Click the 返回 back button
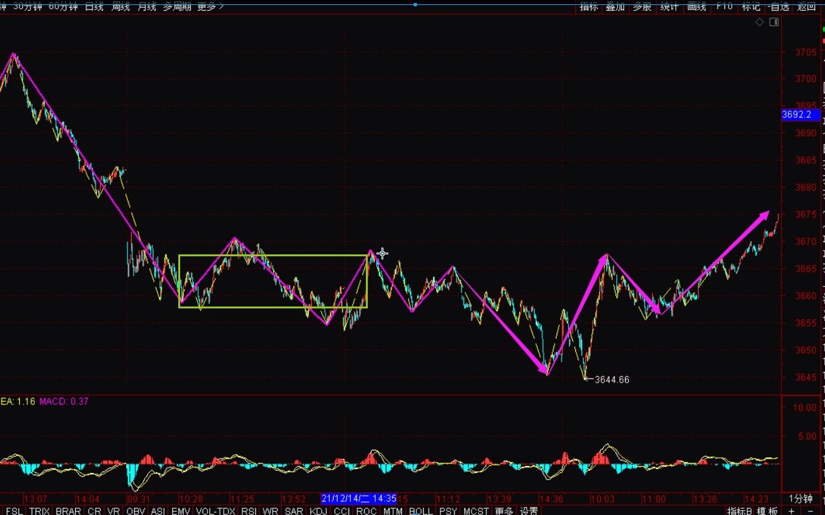 pos(806,6)
